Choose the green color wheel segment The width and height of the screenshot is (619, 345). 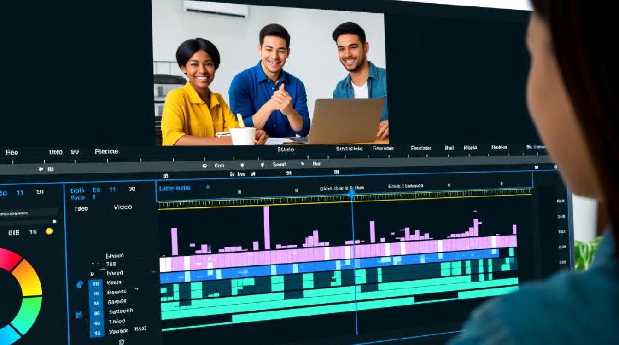click(27, 315)
